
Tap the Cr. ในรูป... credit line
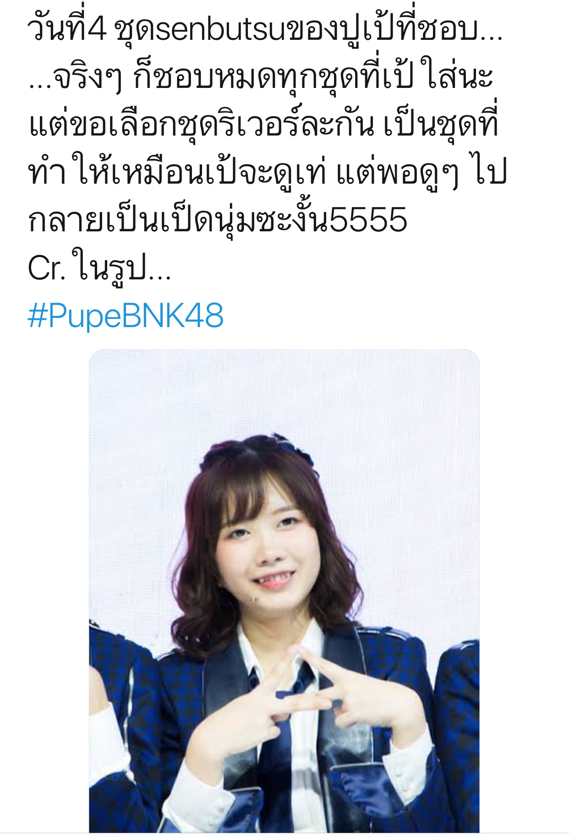coord(99,267)
